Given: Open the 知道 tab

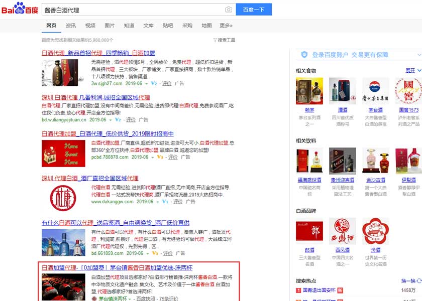Looking at the screenshot, I should click(129, 26).
